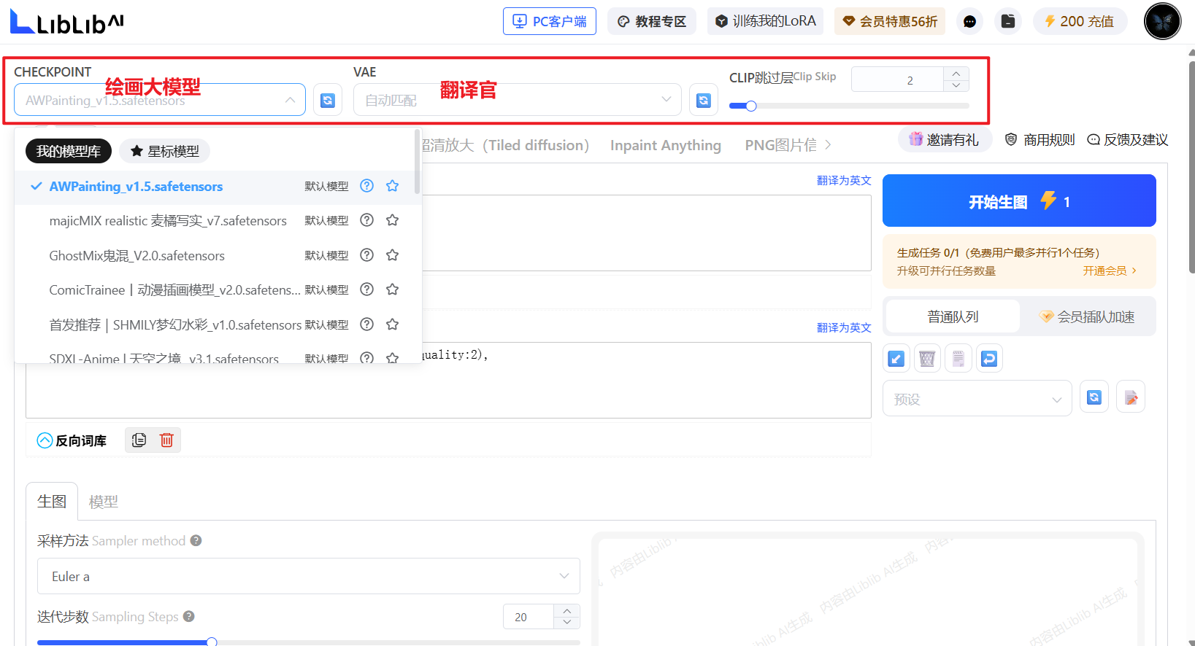Image resolution: width=1195 pixels, height=646 pixels.
Task: Star the ComicTrainee model
Action: click(393, 289)
